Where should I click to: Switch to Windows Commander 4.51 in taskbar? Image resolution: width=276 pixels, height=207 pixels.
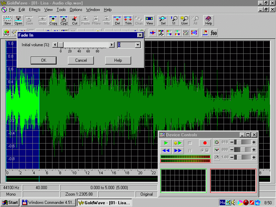pyautogui.click(x=48, y=203)
